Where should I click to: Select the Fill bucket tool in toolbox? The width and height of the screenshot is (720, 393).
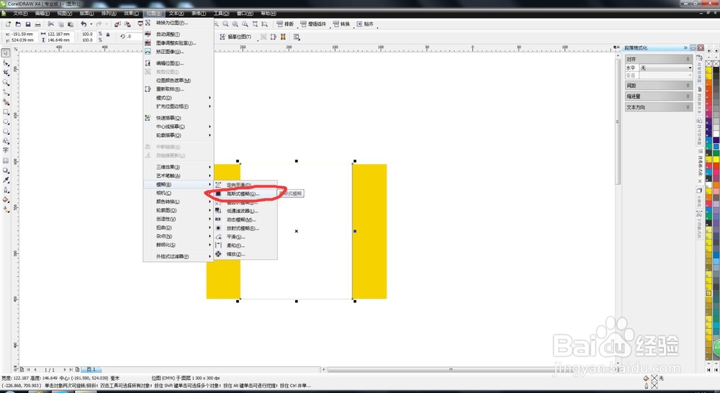(6, 199)
